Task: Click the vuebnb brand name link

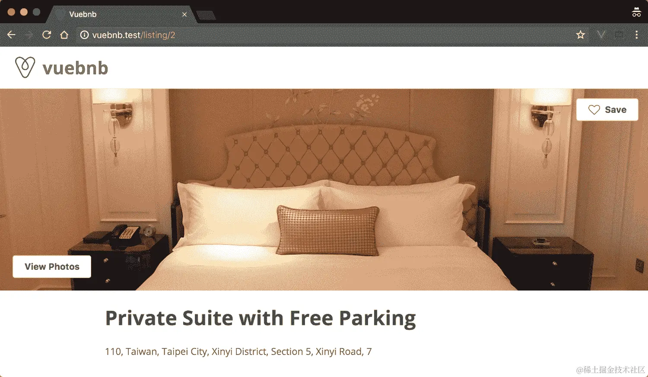Action: click(x=75, y=68)
